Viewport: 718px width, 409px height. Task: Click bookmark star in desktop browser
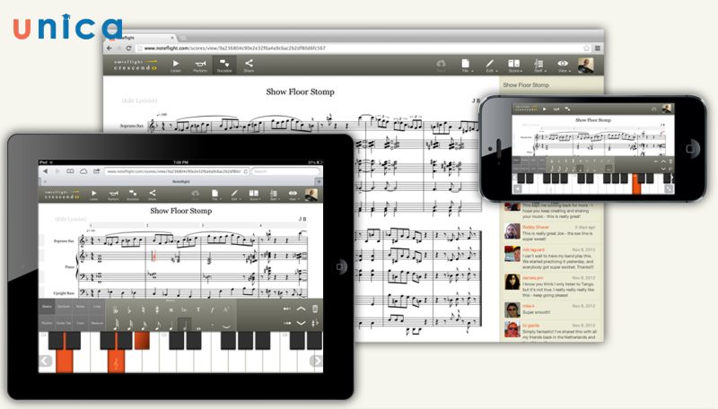587,48
